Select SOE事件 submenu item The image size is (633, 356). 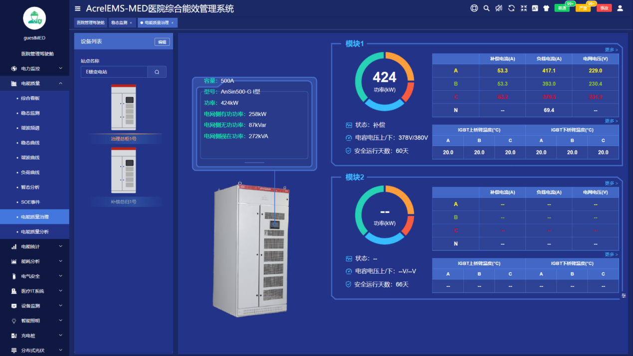point(34,202)
